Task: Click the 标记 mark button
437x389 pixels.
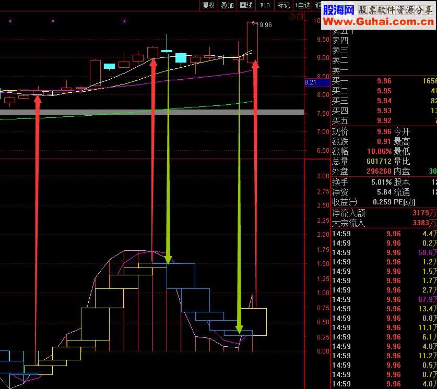Action: click(284, 5)
